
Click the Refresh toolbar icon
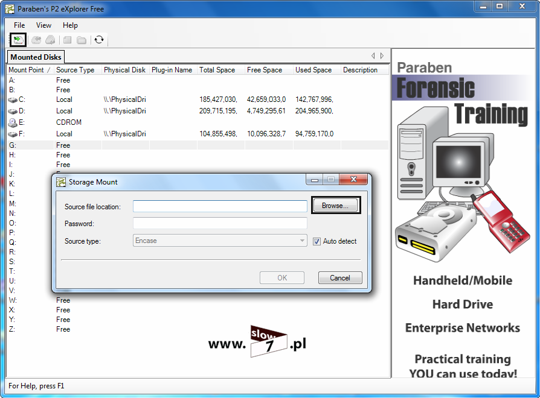[x=99, y=40]
